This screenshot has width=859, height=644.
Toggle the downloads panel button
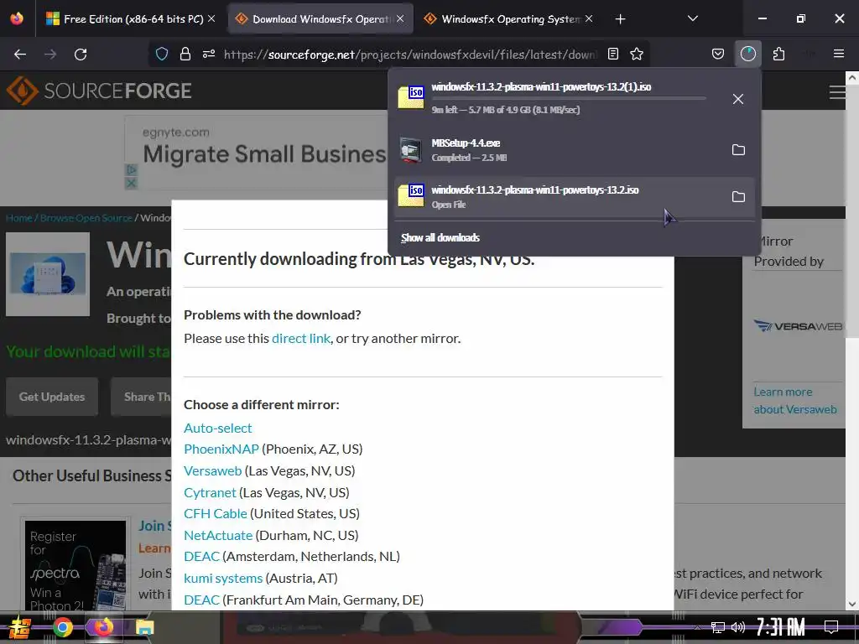click(x=747, y=54)
